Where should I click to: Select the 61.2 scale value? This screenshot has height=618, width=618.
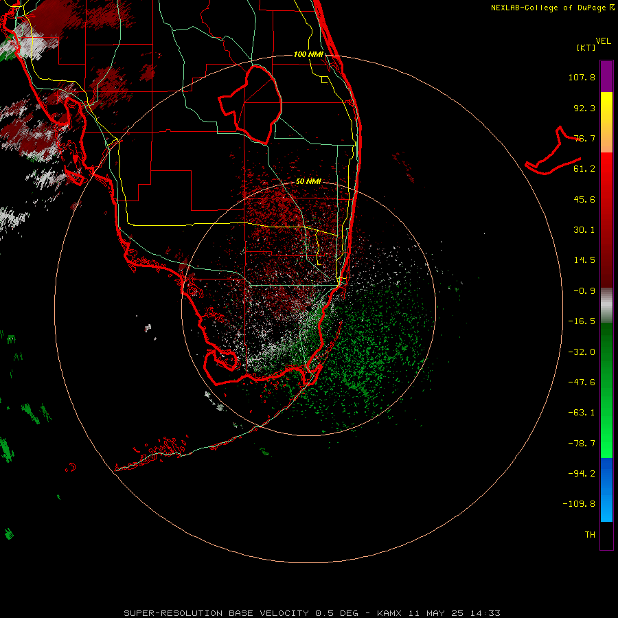pos(584,169)
